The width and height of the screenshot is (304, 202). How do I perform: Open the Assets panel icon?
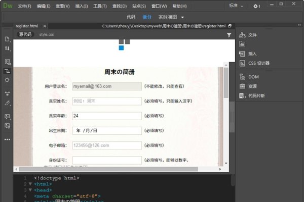pyautogui.click(x=242, y=86)
